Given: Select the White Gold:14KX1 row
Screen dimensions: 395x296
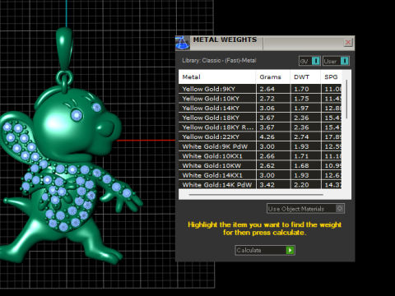Looking at the screenshot, I should coord(260,175).
